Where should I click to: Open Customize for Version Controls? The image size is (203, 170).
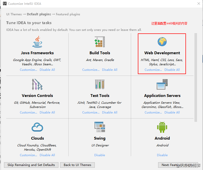pyautogui.click(x=29, y=112)
